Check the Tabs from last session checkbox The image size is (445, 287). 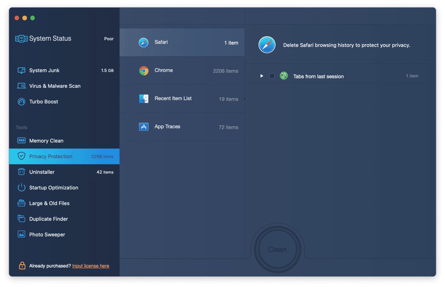(x=272, y=76)
